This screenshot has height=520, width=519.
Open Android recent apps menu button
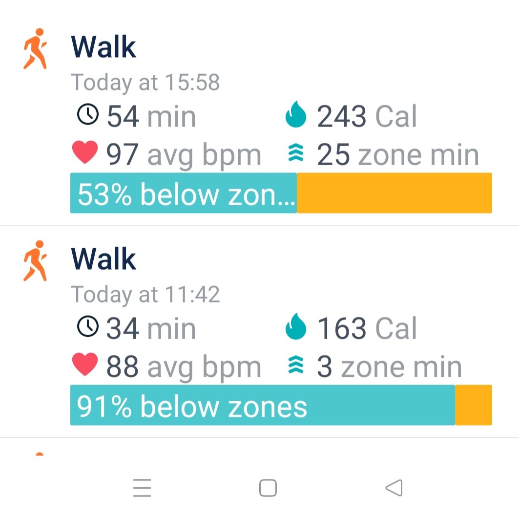(142, 488)
